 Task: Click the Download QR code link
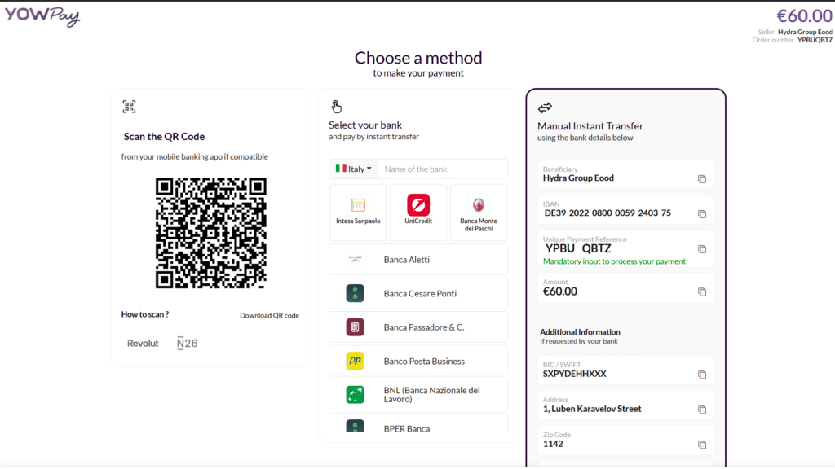click(269, 315)
